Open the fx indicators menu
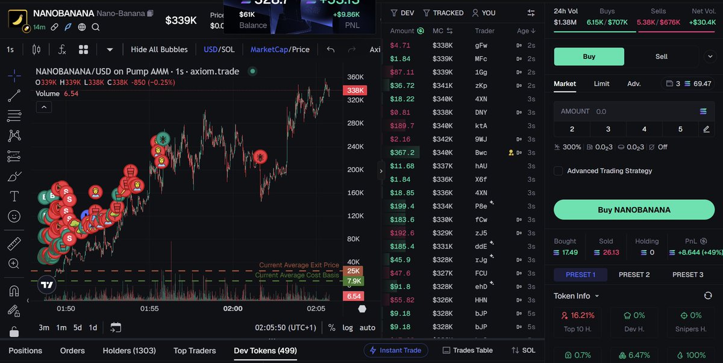 coord(63,49)
